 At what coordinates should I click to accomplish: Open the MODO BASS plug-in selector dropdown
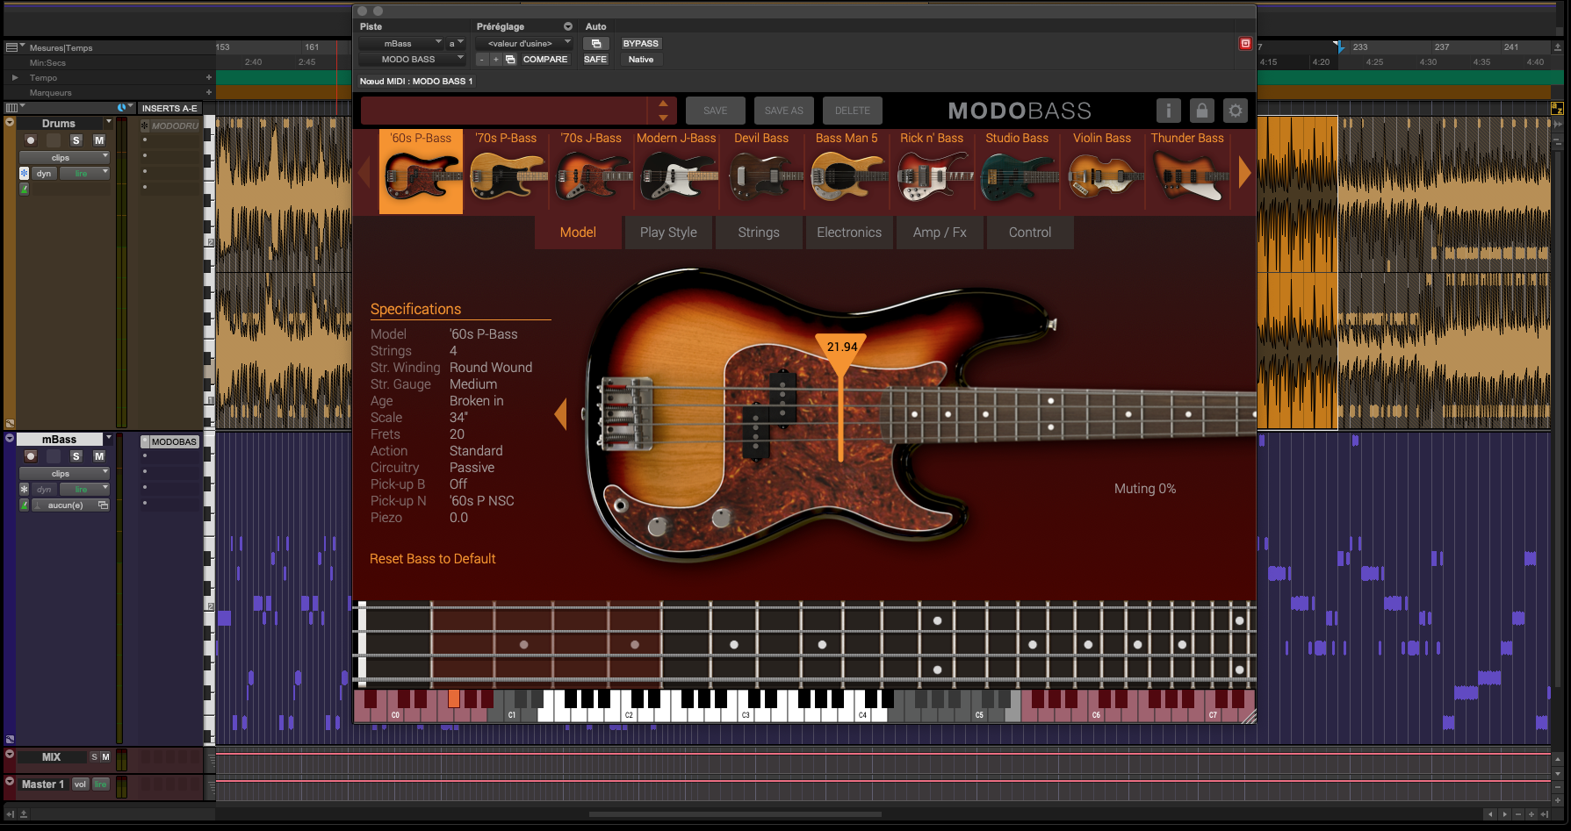pyautogui.click(x=412, y=60)
